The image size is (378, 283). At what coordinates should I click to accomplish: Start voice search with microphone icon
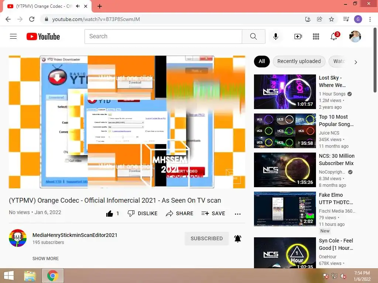275,36
